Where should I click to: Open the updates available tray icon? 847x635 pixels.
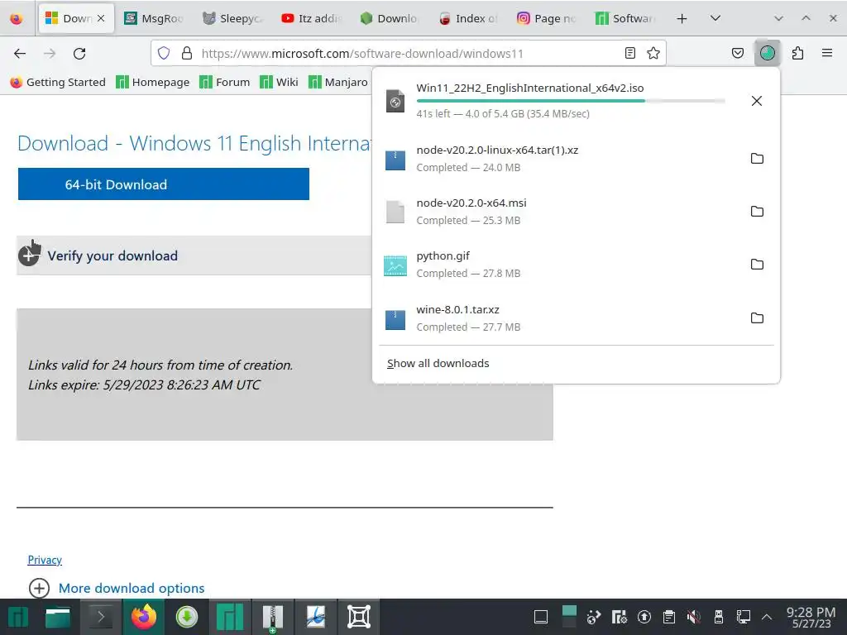tap(644, 617)
